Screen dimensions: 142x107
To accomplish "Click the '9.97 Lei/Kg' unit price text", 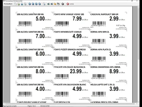I will 121,26.
